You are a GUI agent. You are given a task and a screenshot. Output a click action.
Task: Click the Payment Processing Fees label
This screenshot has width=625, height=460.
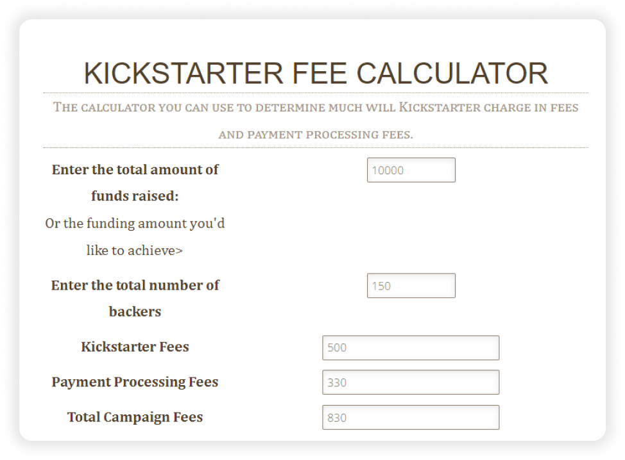pyautogui.click(x=135, y=381)
